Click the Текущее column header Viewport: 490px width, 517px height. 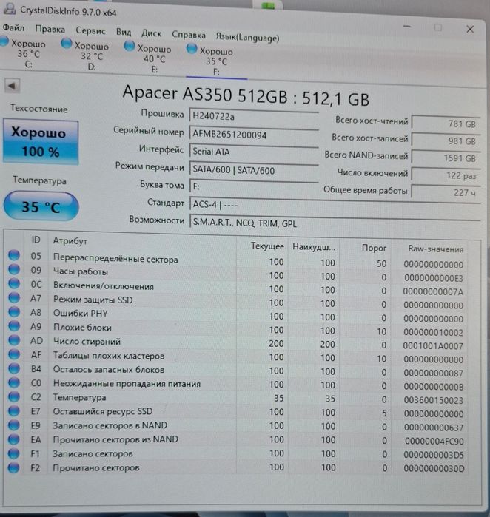pyautogui.click(x=267, y=246)
